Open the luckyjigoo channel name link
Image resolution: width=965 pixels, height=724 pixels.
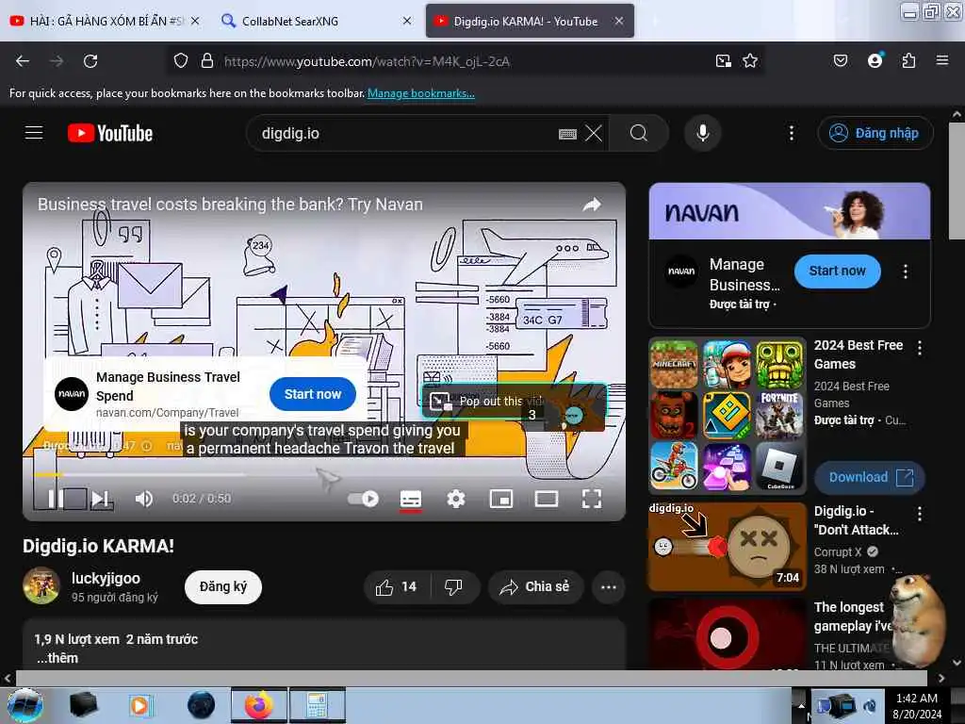click(x=106, y=578)
